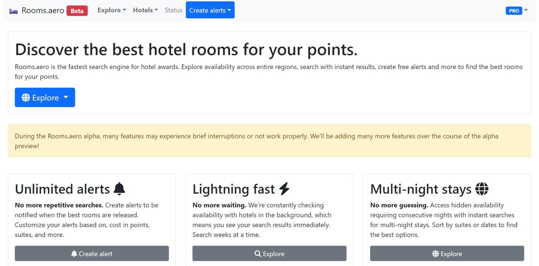The height and width of the screenshot is (266, 539).
Task: Click the bed logo icon beside Rooms.aero
Action: (14, 11)
